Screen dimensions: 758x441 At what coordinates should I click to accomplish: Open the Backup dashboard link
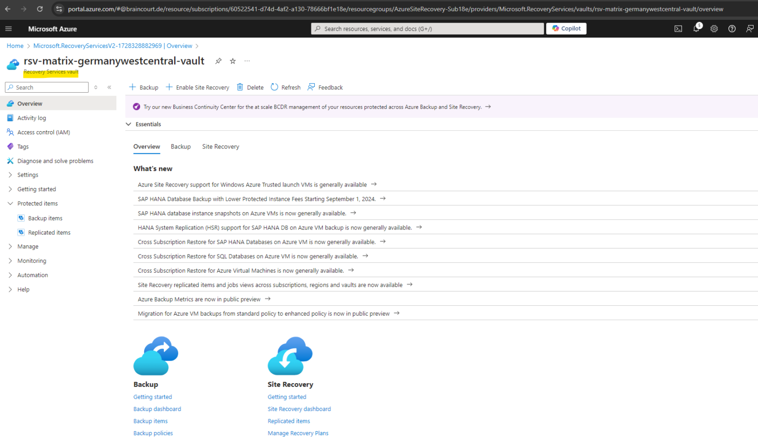157,408
